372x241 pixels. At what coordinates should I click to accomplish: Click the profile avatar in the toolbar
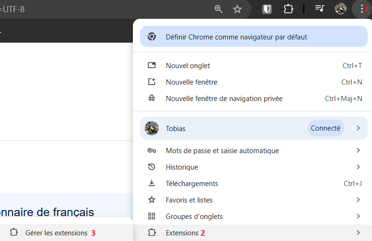[341, 9]
